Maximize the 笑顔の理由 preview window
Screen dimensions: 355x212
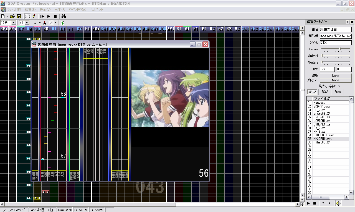click(199, 44)
